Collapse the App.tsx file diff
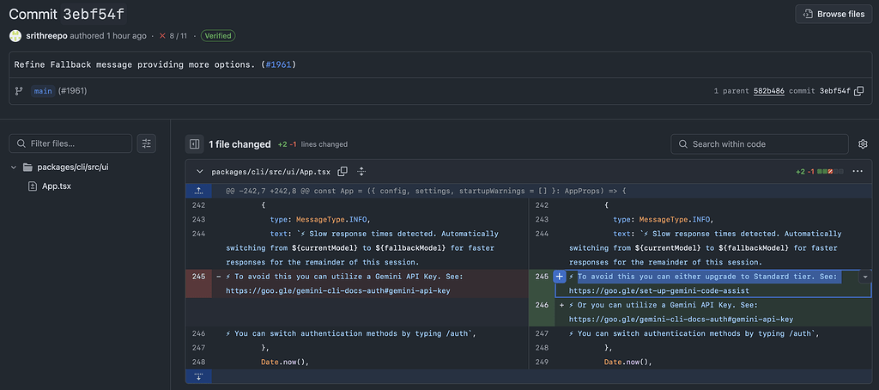 coord(199,171)
